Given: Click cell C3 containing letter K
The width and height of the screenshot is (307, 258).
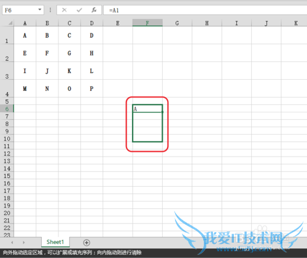Looking at the screenshot, I should [x=69, y=71].
